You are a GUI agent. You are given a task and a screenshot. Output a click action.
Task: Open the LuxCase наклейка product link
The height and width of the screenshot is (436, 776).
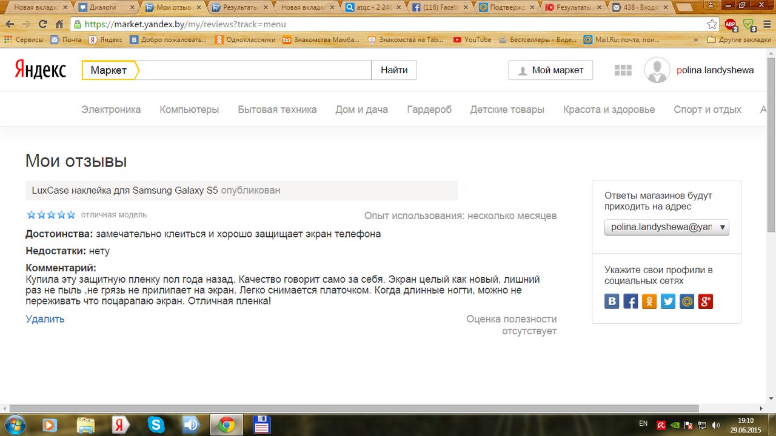[125, 190]
